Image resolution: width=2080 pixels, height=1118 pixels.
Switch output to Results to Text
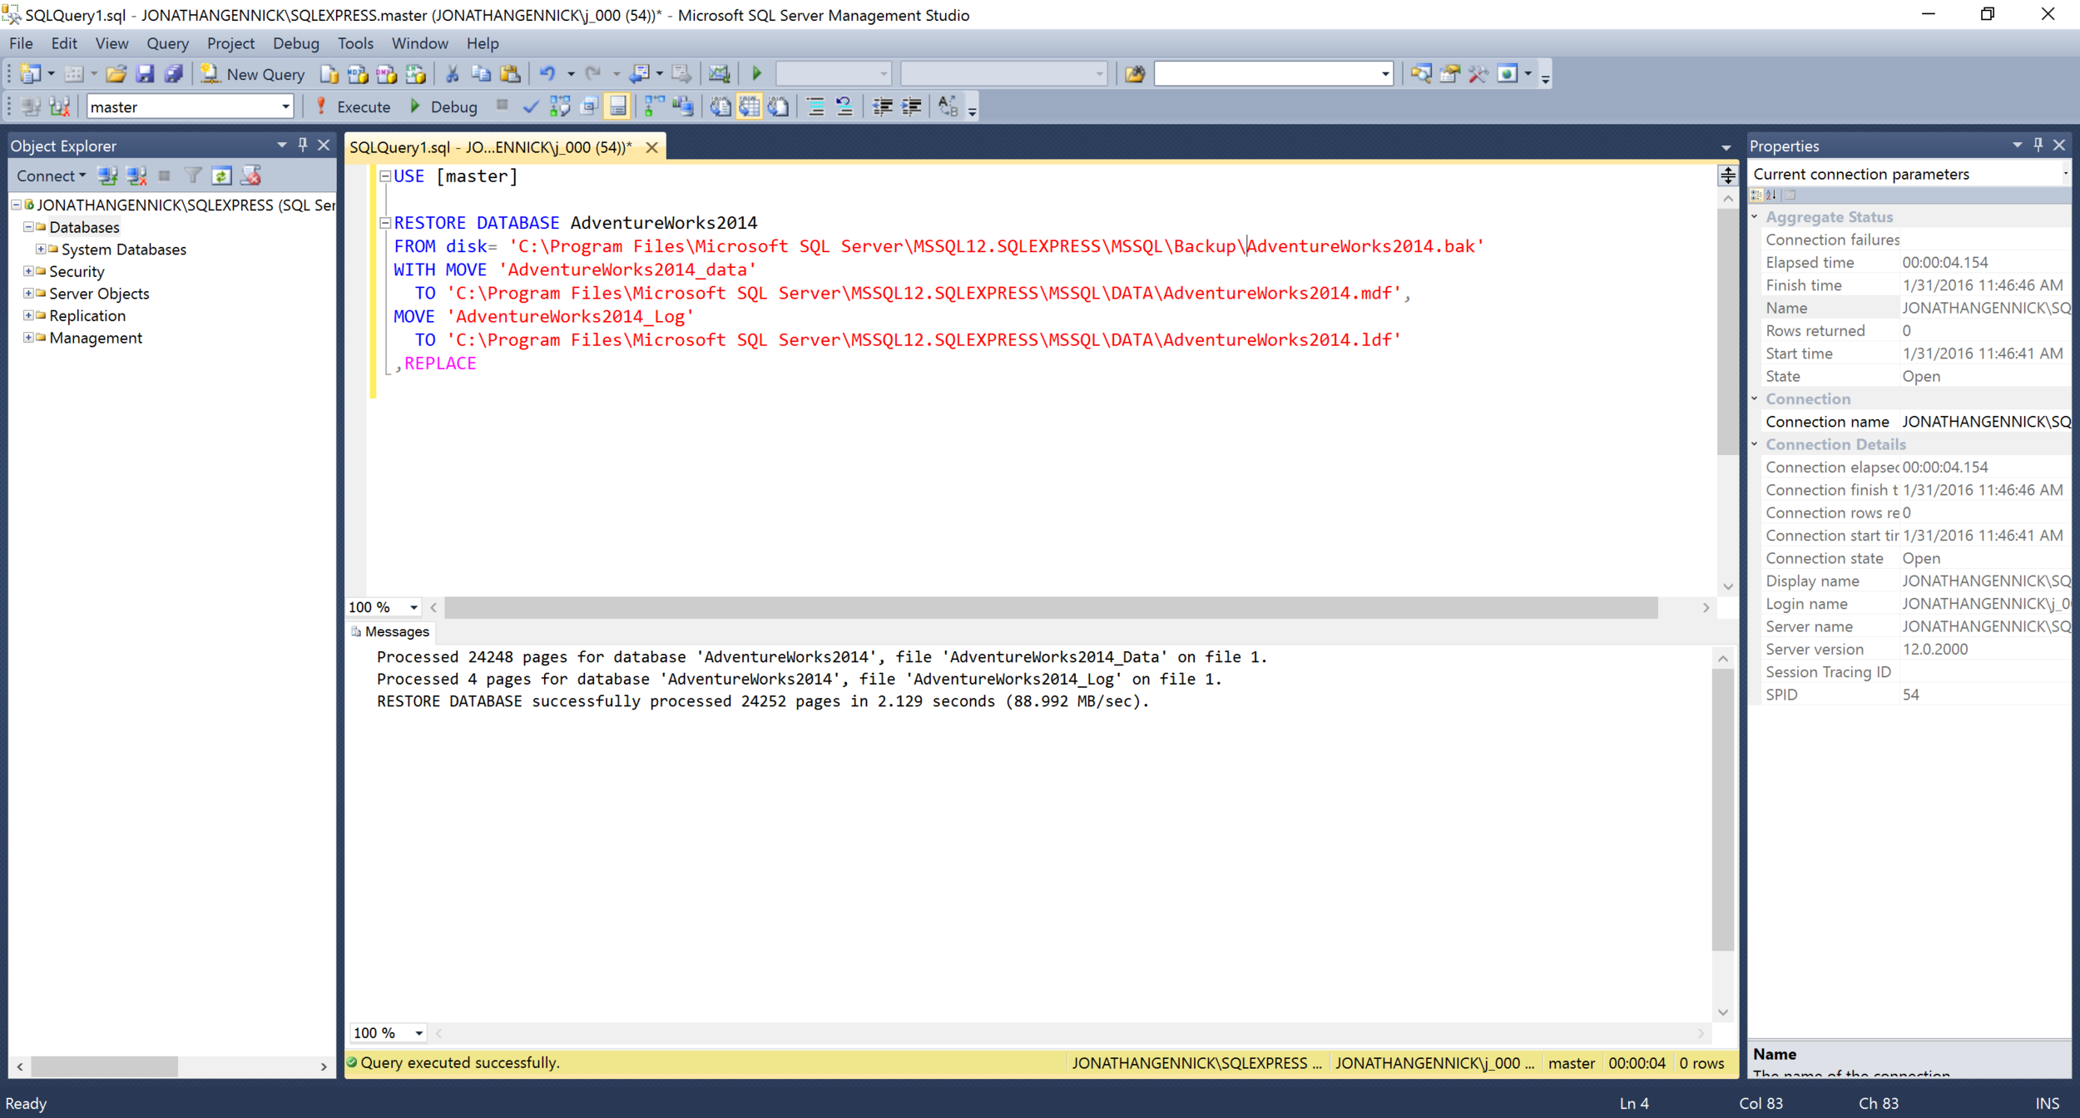point(721,106)
